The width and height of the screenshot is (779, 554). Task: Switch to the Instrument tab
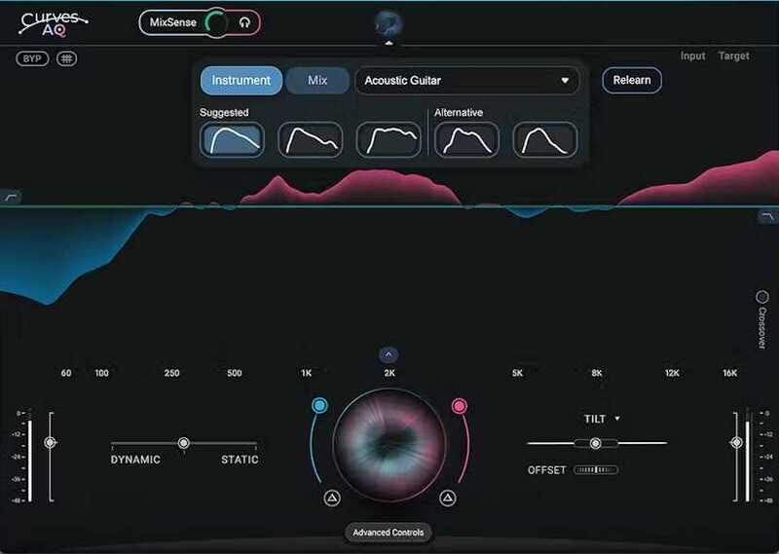(x=241, y=80)
